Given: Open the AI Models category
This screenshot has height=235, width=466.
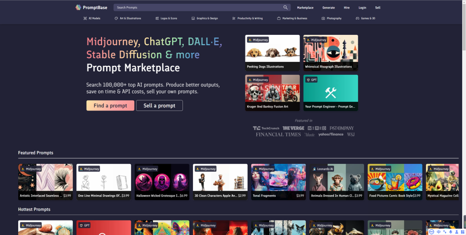Looking at the screenshot, I should [x=92, y=19].
